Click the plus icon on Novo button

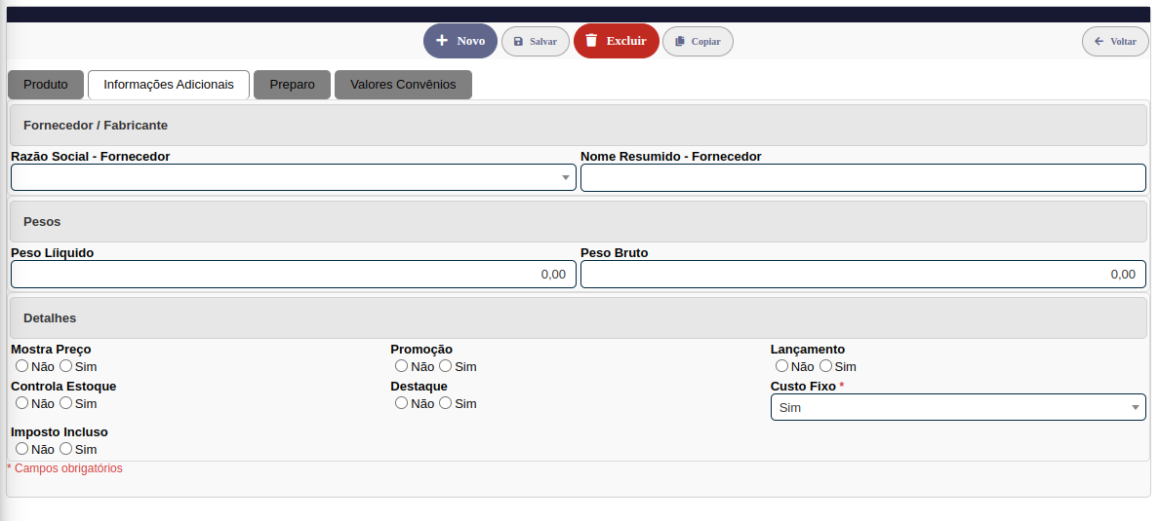pos(442,41)
